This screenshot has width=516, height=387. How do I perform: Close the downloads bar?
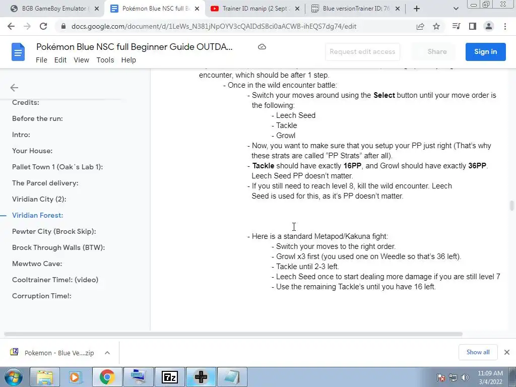(x=507, y=352)
